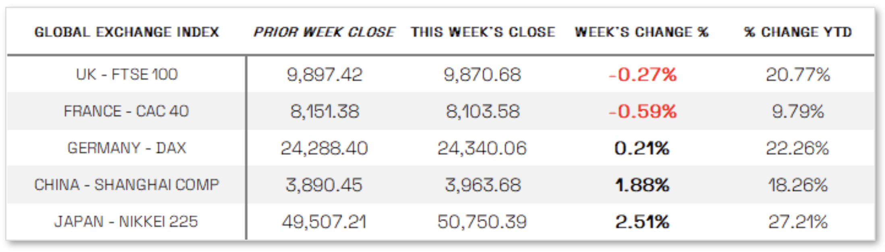
Task: Click the 50,750.39 closing value
Action: (x=482, y=222)
